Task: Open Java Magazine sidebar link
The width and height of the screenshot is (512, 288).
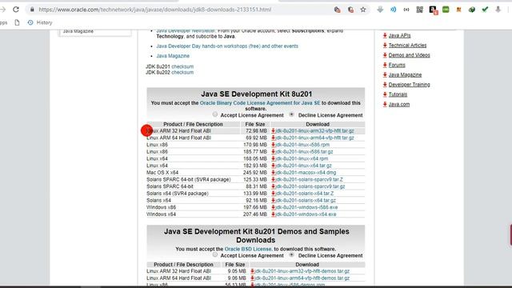Action: (x=405, y=74)
